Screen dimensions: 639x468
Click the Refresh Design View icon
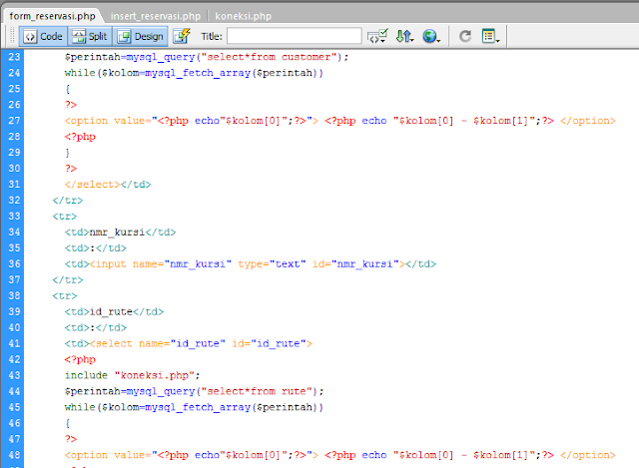(465, 36)
